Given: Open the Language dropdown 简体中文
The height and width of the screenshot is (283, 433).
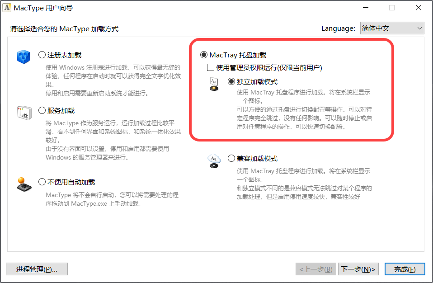Looking at the screenshot, I should click(392, 28).
